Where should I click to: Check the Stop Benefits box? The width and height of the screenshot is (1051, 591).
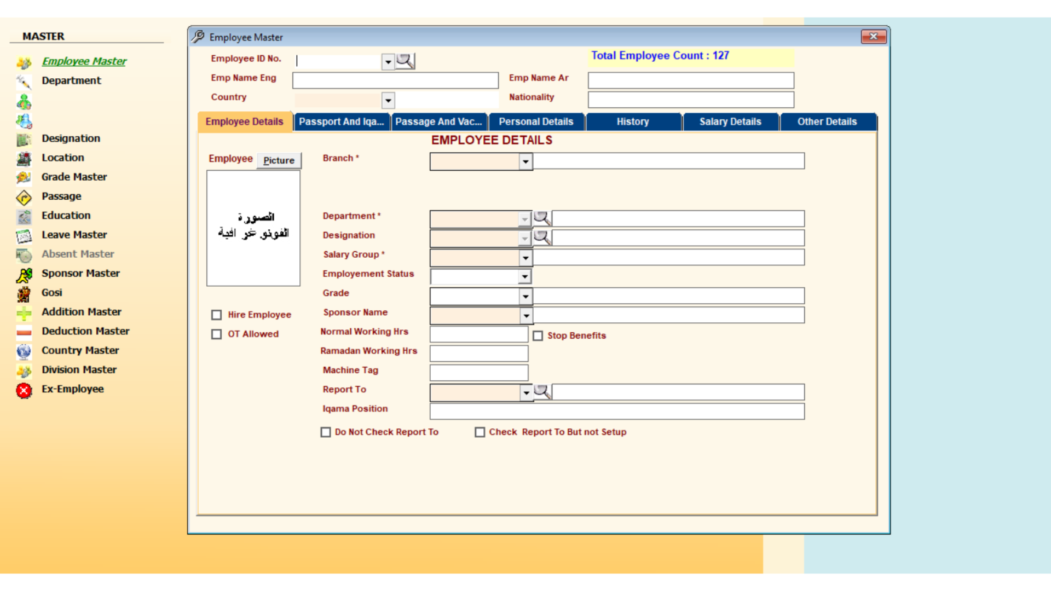coord(538,336)
